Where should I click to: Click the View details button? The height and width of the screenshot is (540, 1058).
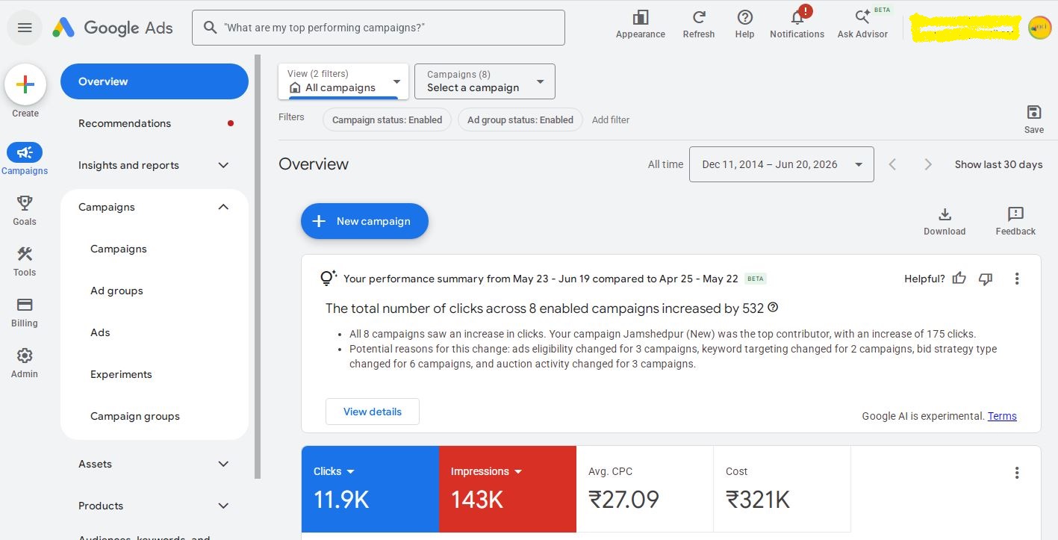coord(373,412)
